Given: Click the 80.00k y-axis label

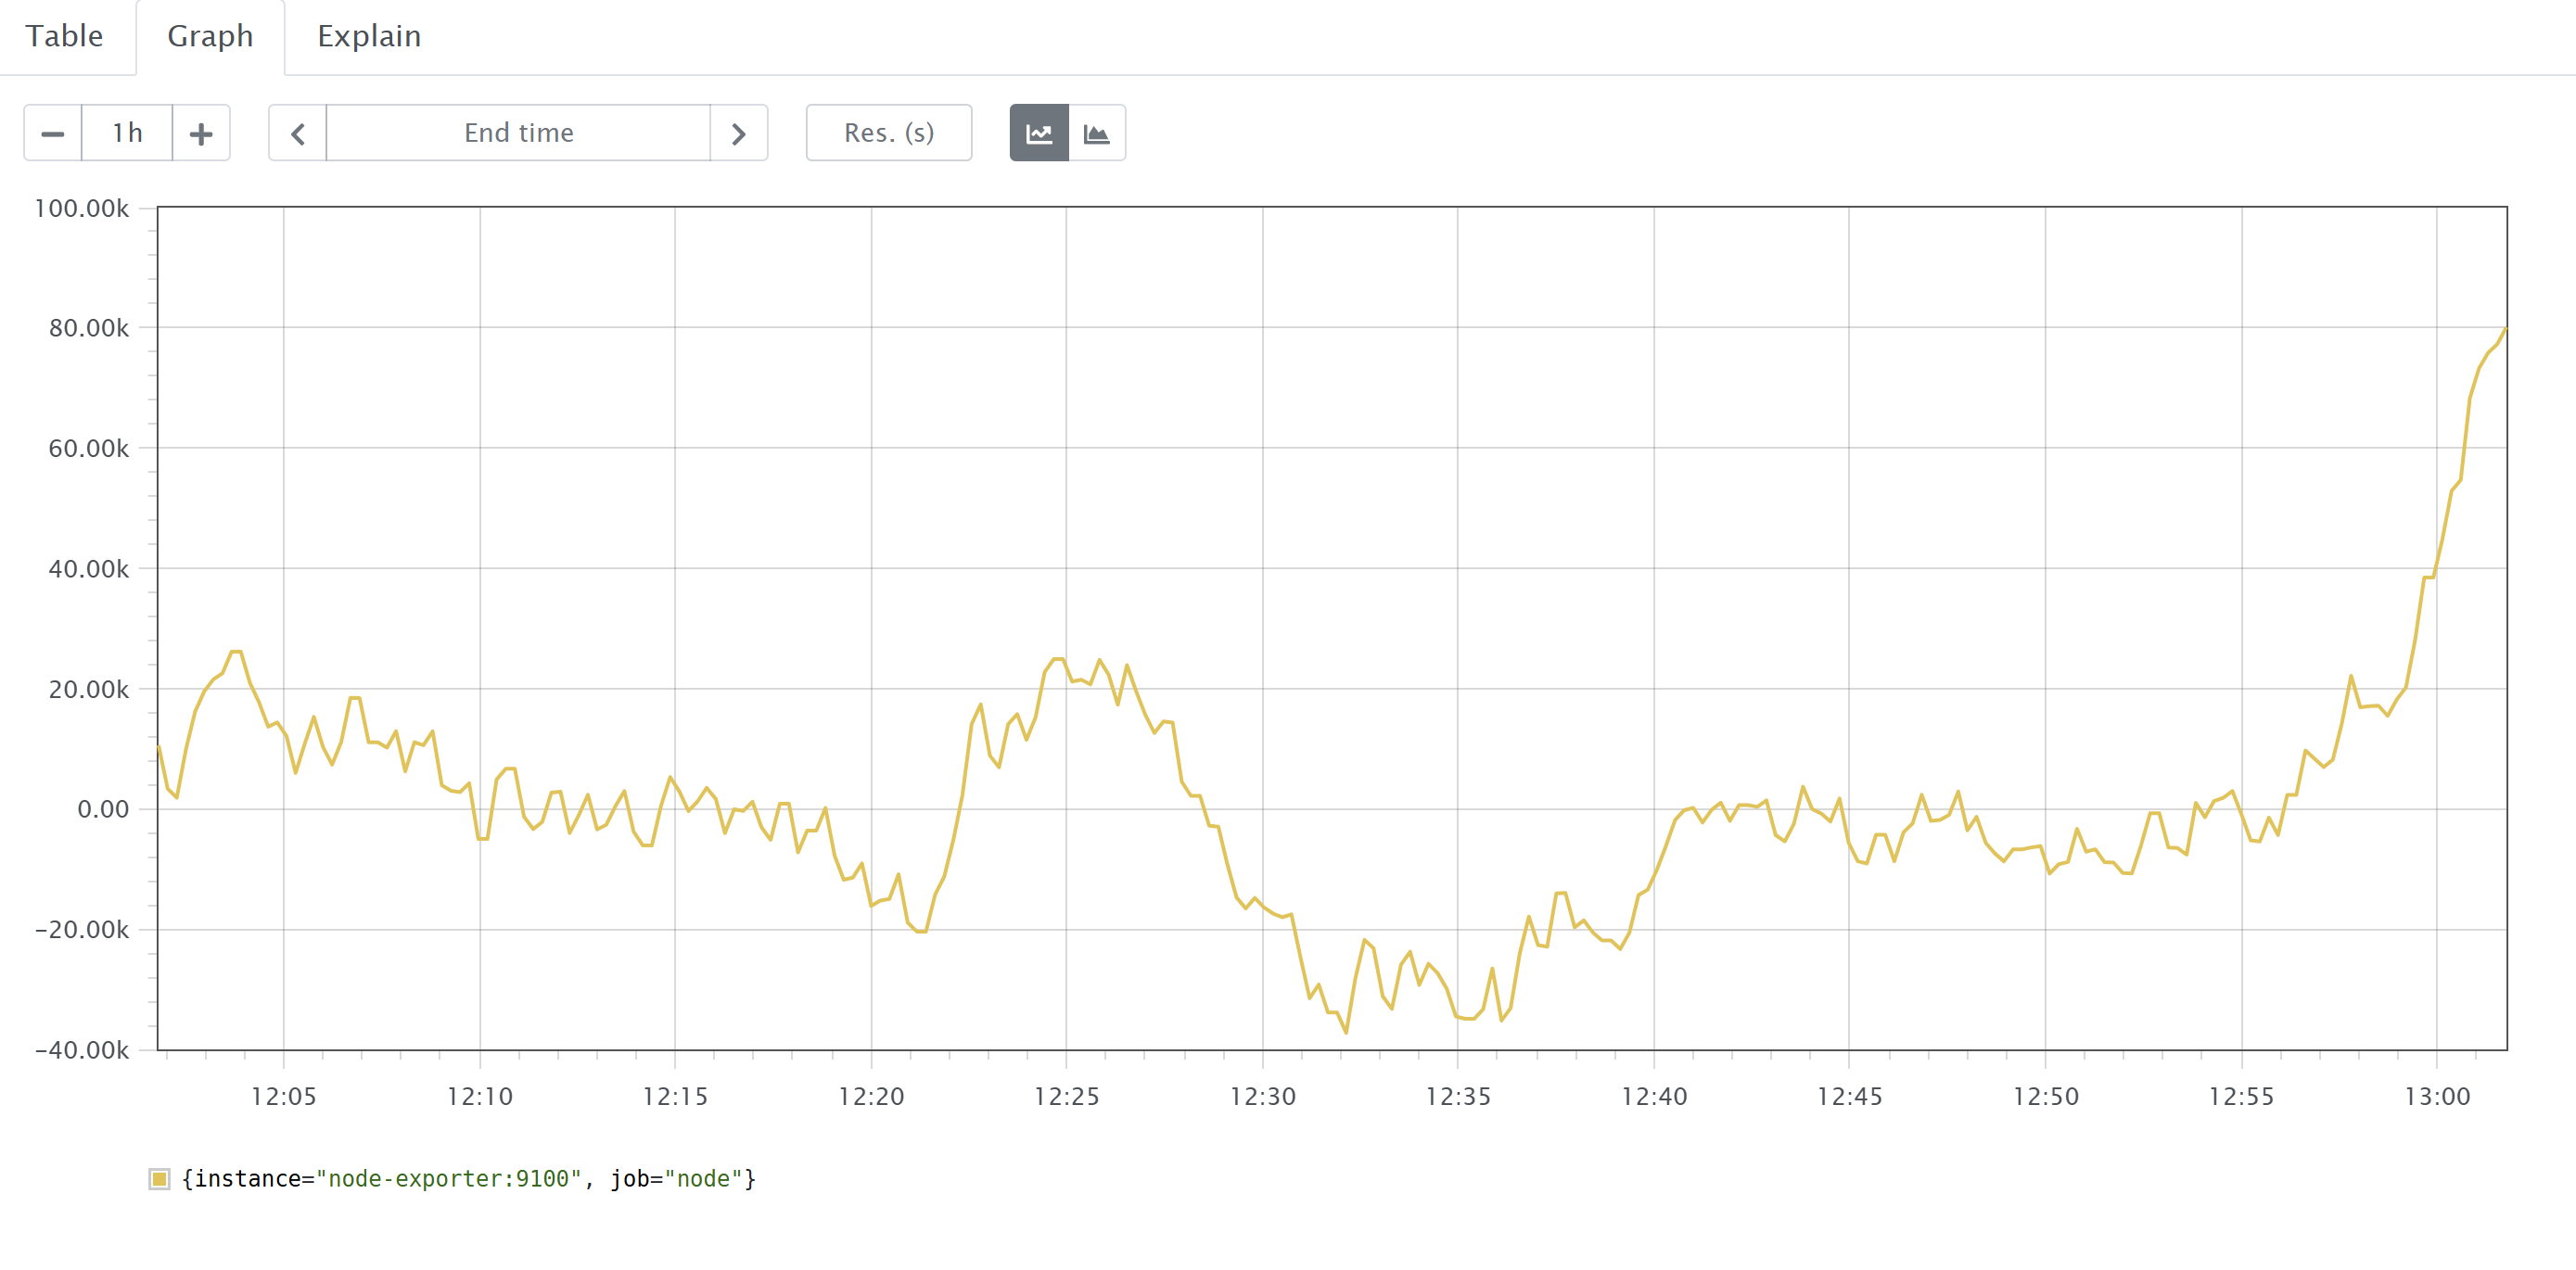Looking at the screenshot, I should coord(89,328).
